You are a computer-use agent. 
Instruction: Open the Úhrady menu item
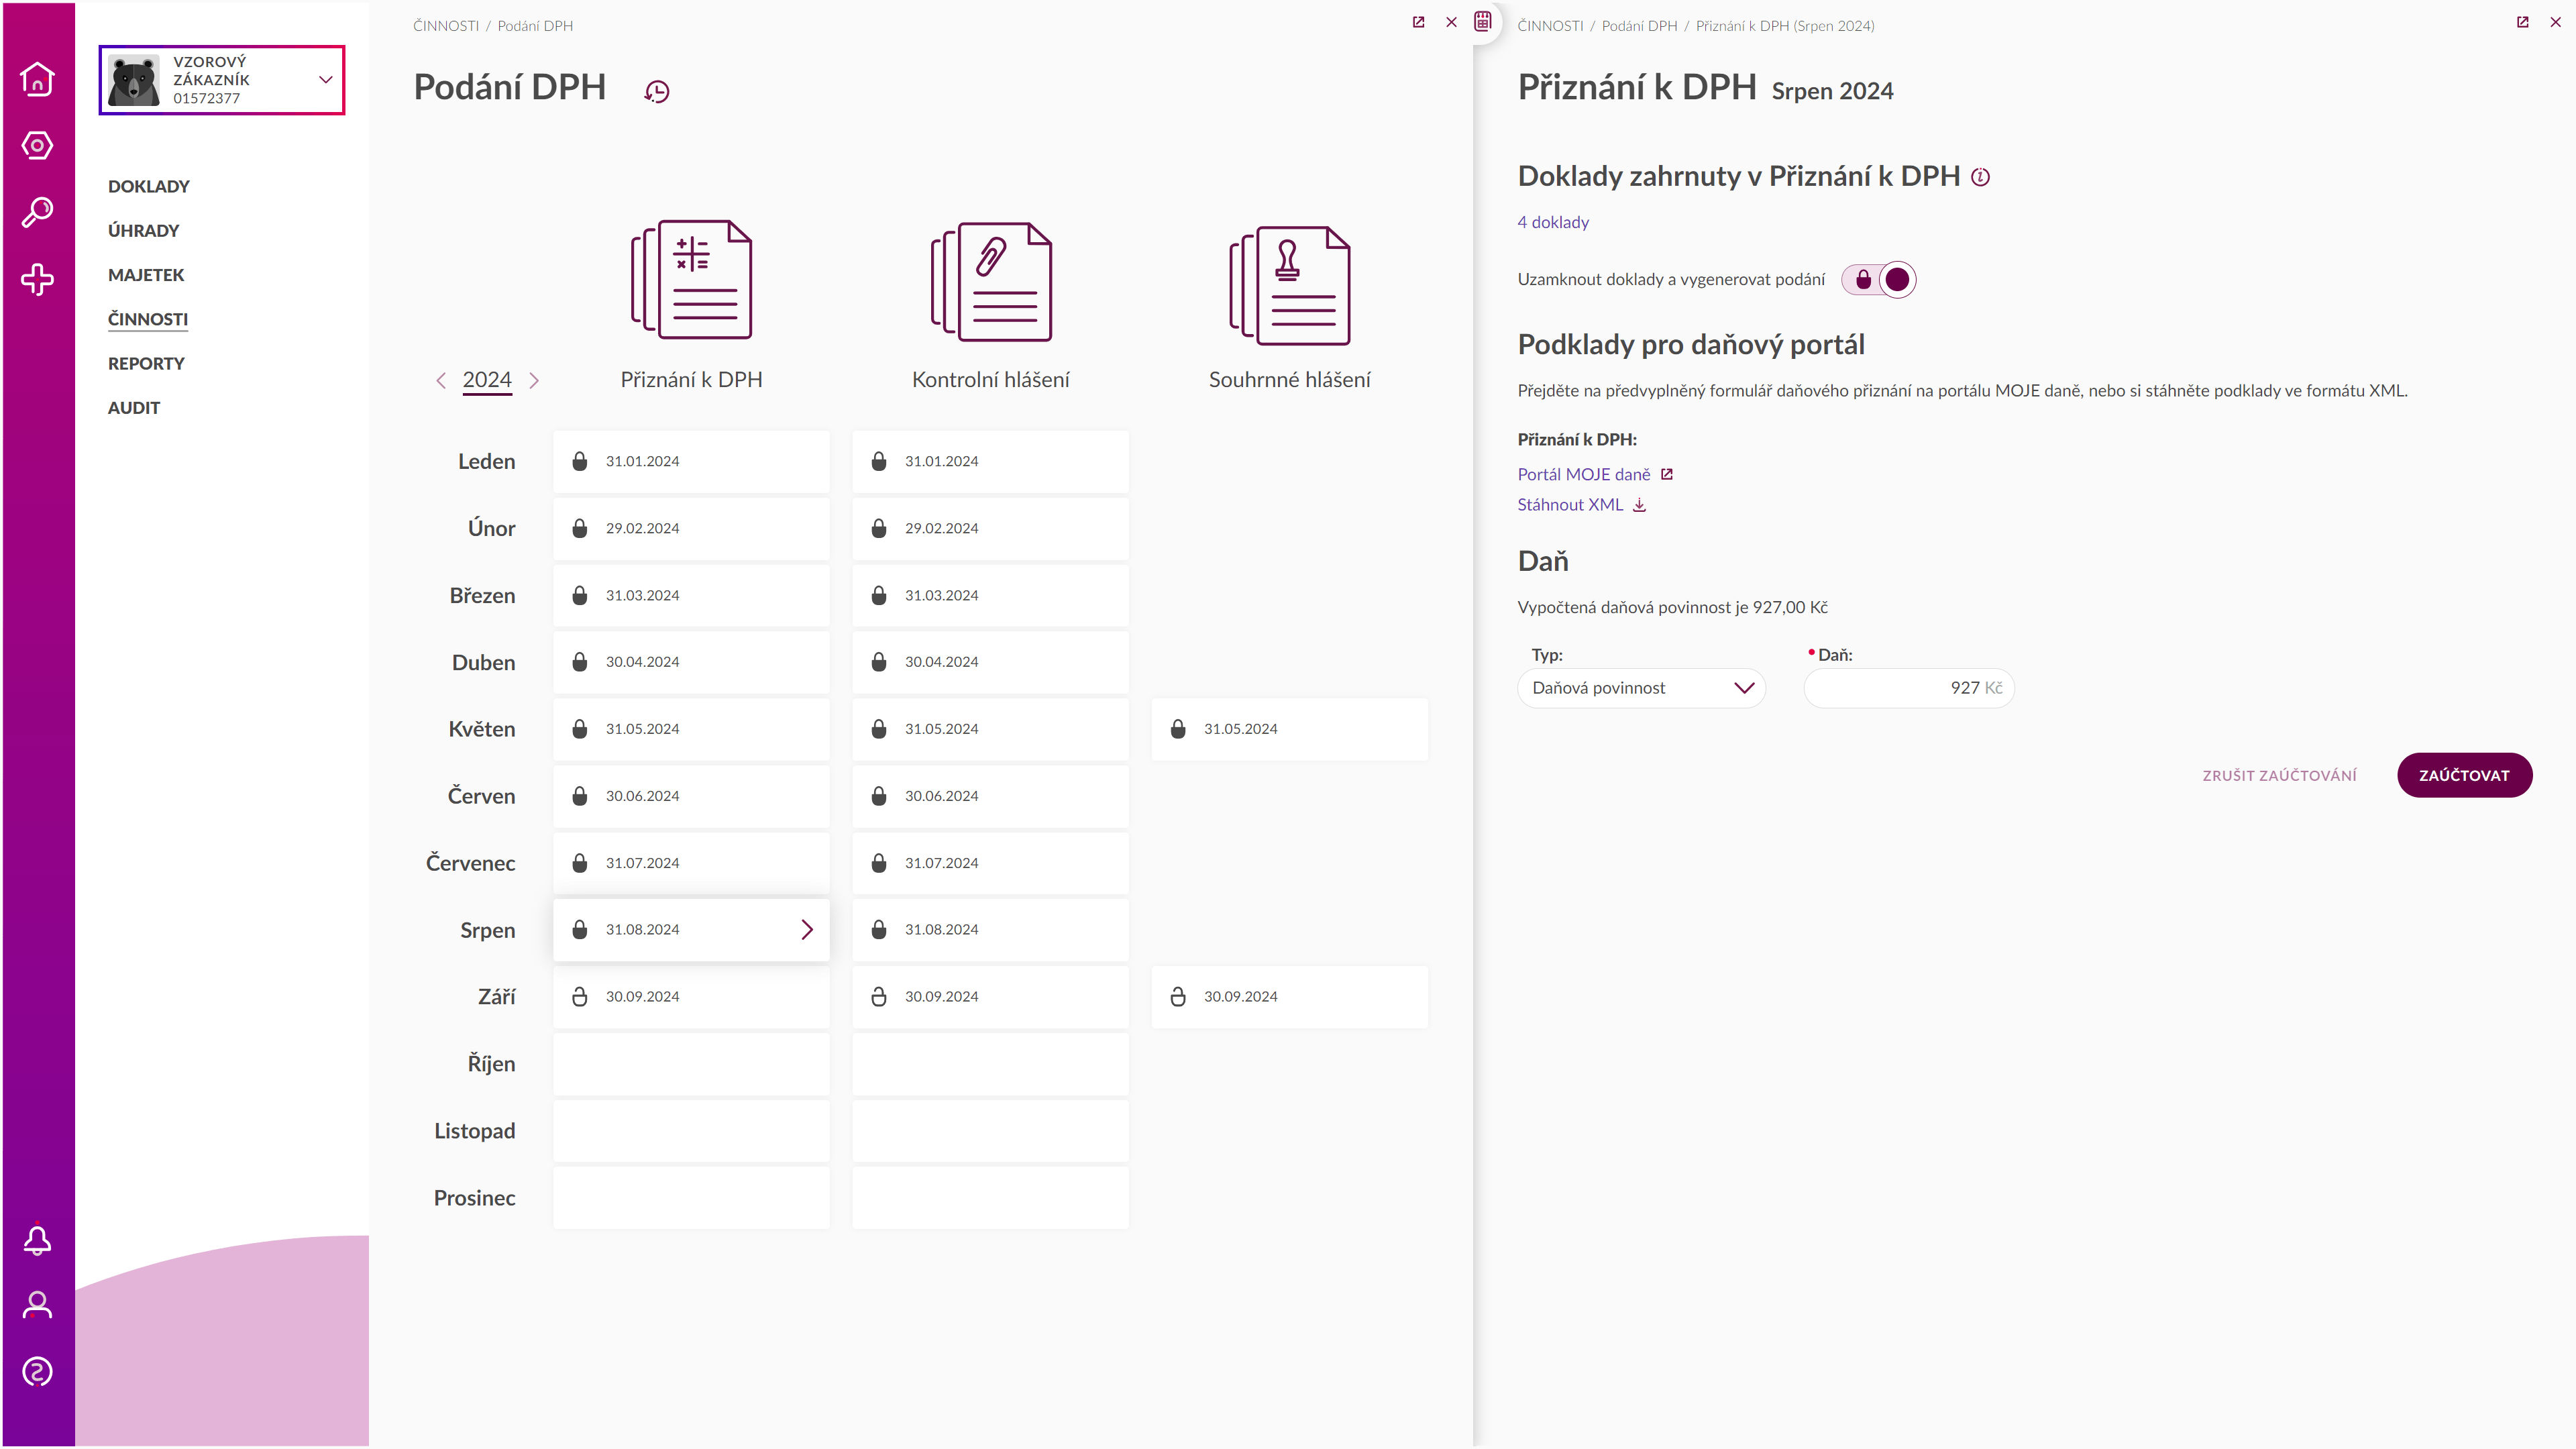143,231
